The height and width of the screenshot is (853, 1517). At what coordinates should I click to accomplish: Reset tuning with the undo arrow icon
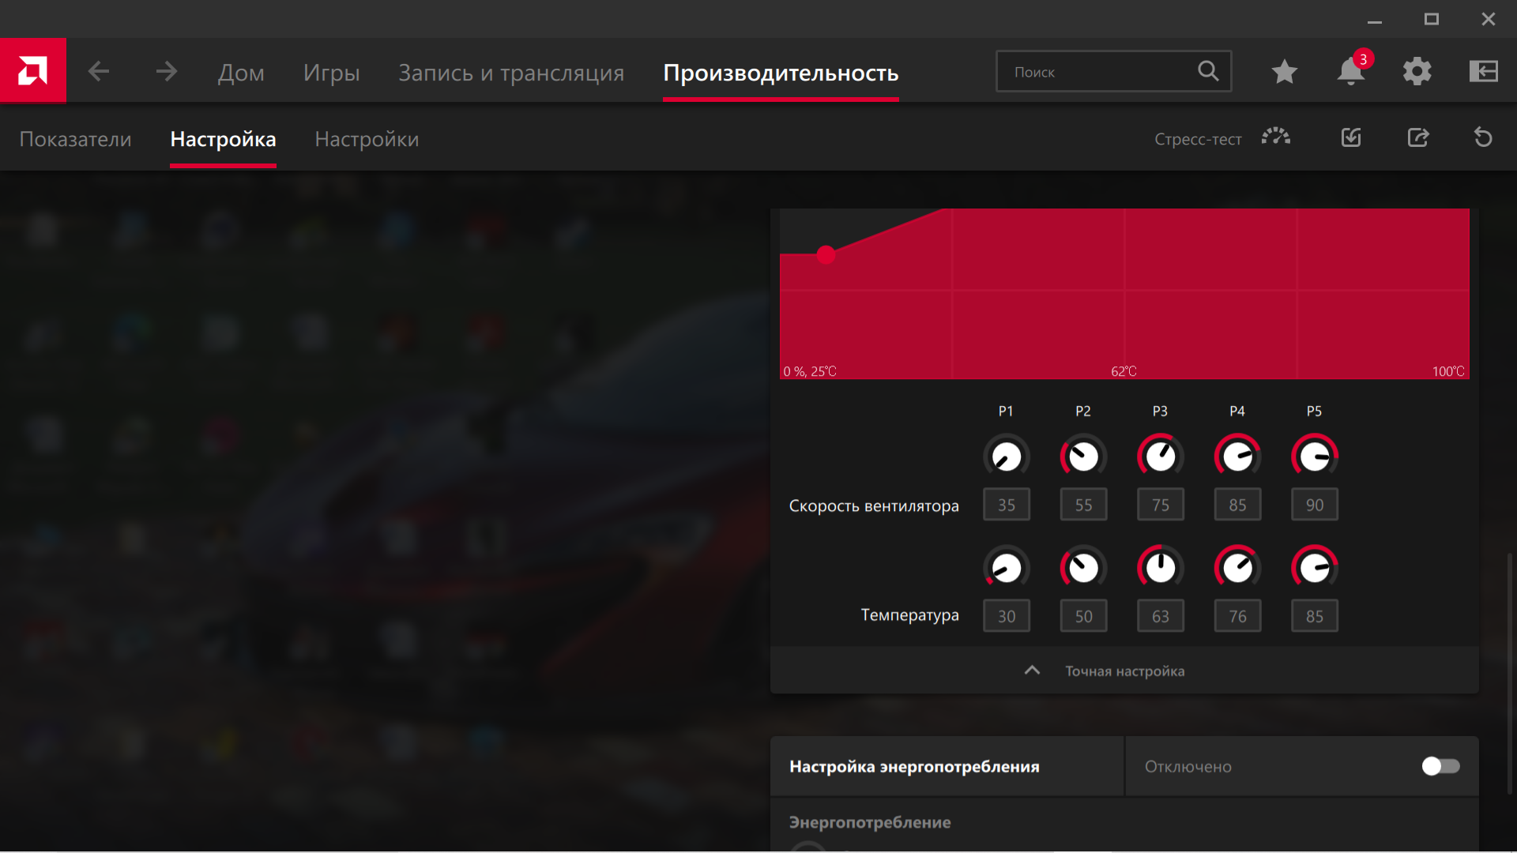tap(1483, 138)
